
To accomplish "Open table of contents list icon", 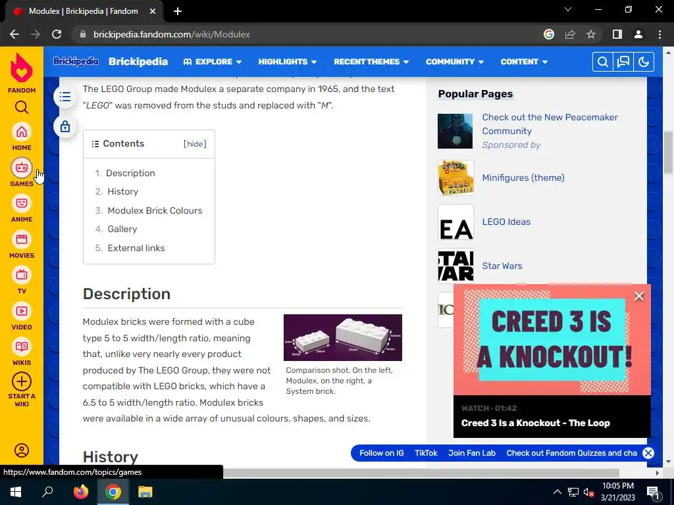I will [65, 97].
